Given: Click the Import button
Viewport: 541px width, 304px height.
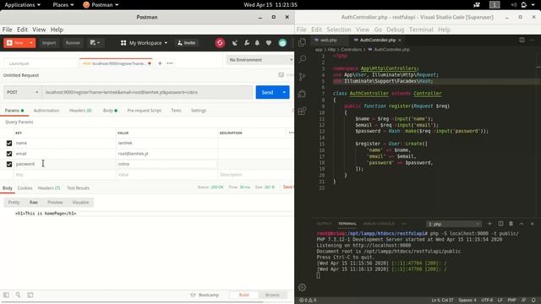Looking at the screenshot, I should click(x=49, y=43).
